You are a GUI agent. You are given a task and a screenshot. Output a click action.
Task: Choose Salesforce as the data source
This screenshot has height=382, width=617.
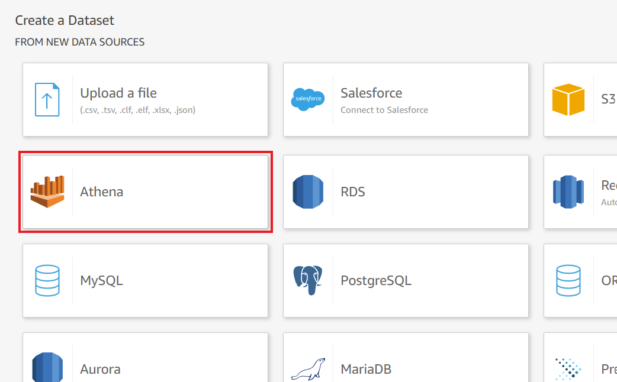coord(406,99)
